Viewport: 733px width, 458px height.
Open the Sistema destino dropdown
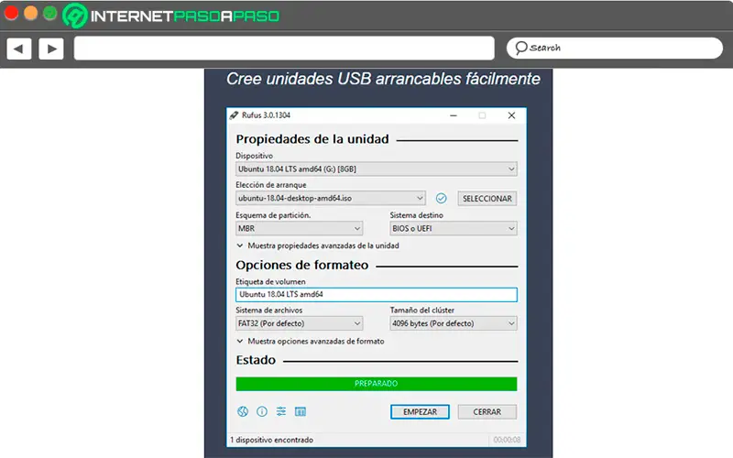click(454, 228)
